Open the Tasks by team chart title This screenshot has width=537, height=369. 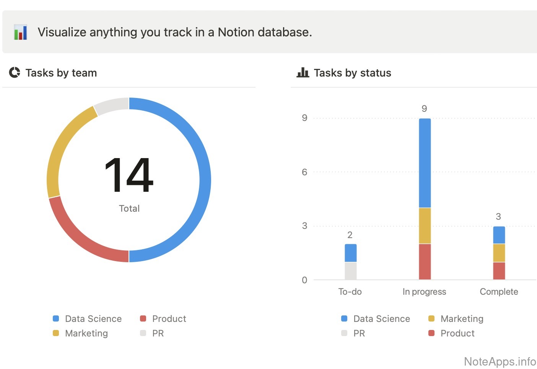[x=61, y=73]
